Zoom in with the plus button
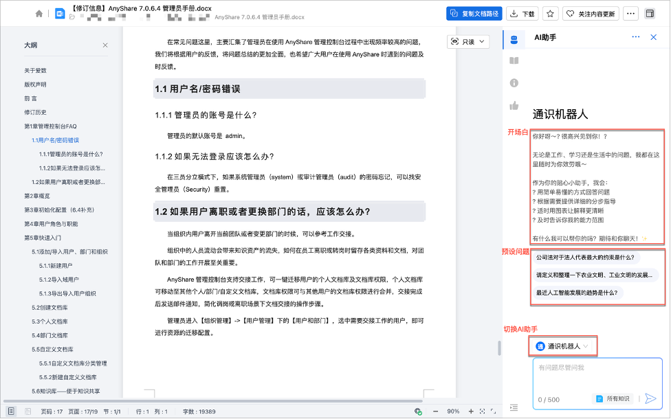Image resolution: width=671 pixels, height=419 pixels. (471, 411)
